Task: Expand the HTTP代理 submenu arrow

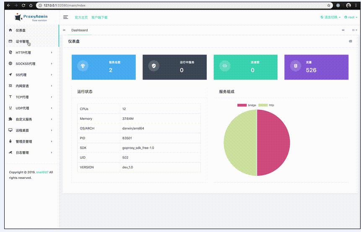Action: point(52,52)
